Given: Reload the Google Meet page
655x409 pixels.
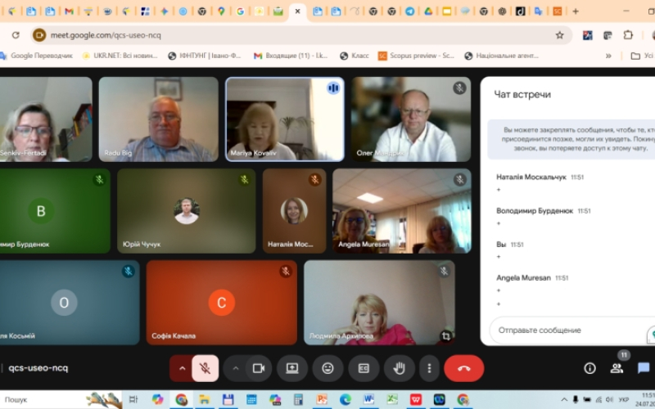Looking at the screenshot, I should 16,35.
